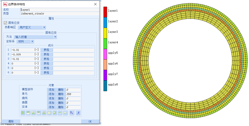Click 删除 for 单元

click(61, 94)
